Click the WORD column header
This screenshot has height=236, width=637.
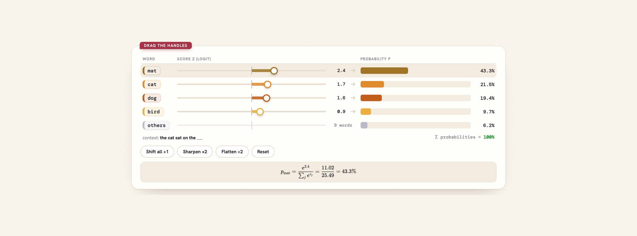(149, 59)
